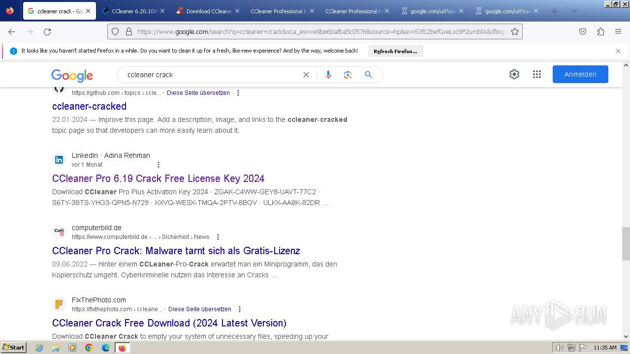Open CCleaner Pro 6.19 Crack result
Viewport: 630px width, 354px height.
tap(158, 178)
